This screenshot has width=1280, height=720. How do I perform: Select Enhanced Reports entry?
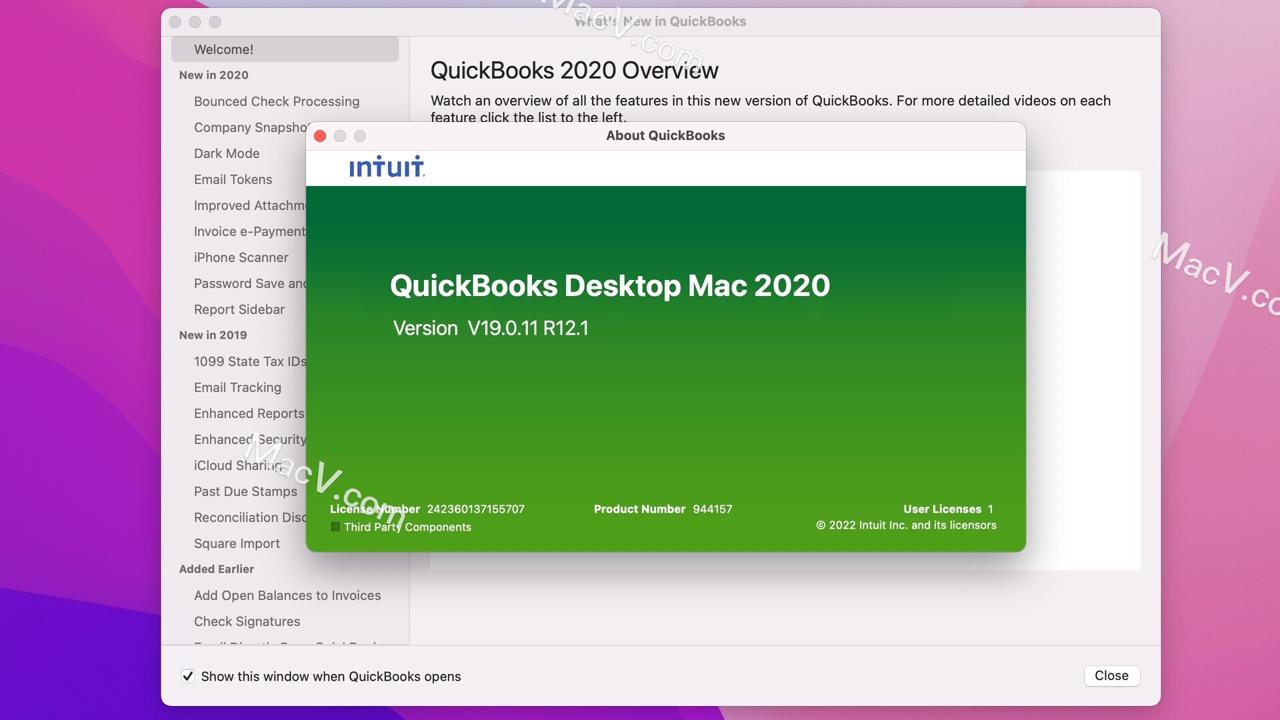[249, 413]
